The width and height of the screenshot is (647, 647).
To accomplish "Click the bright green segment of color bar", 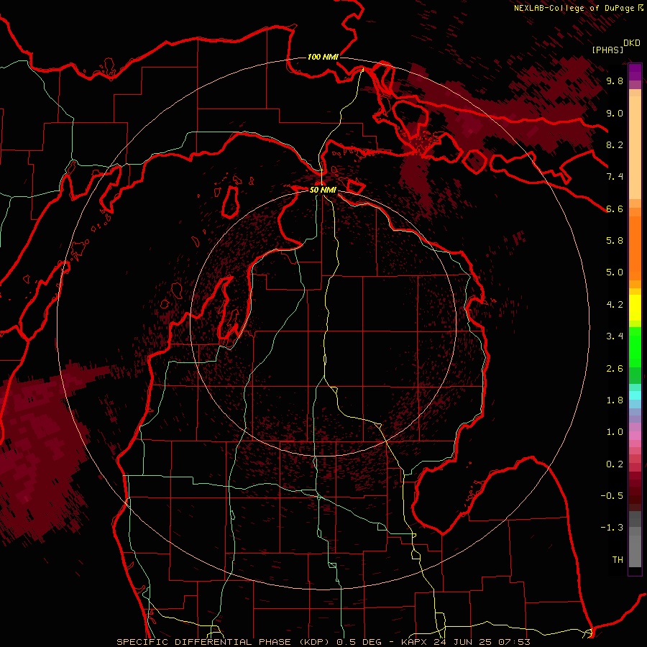I will pyautogui.click(x=635, y=347).
